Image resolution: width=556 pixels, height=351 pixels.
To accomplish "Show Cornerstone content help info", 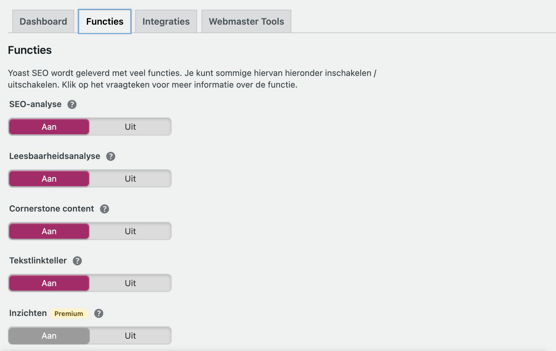I will click(104, 209).
